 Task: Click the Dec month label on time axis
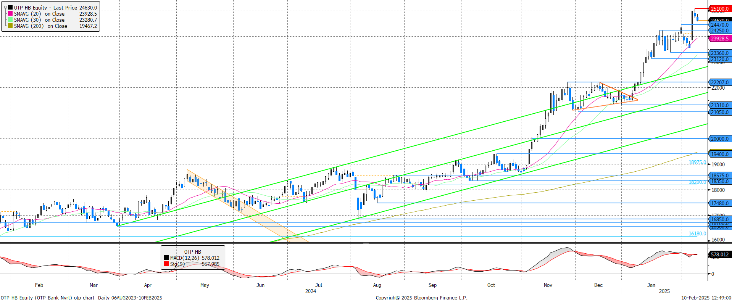(598, 285)
